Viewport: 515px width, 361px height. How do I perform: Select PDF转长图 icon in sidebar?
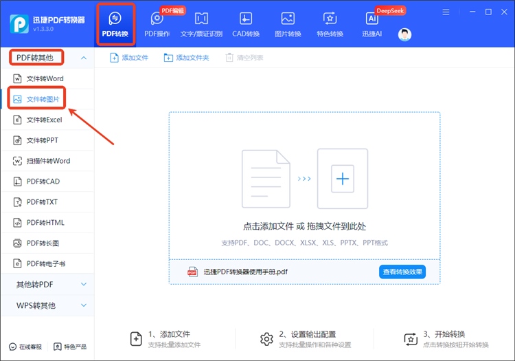point(17,243)
